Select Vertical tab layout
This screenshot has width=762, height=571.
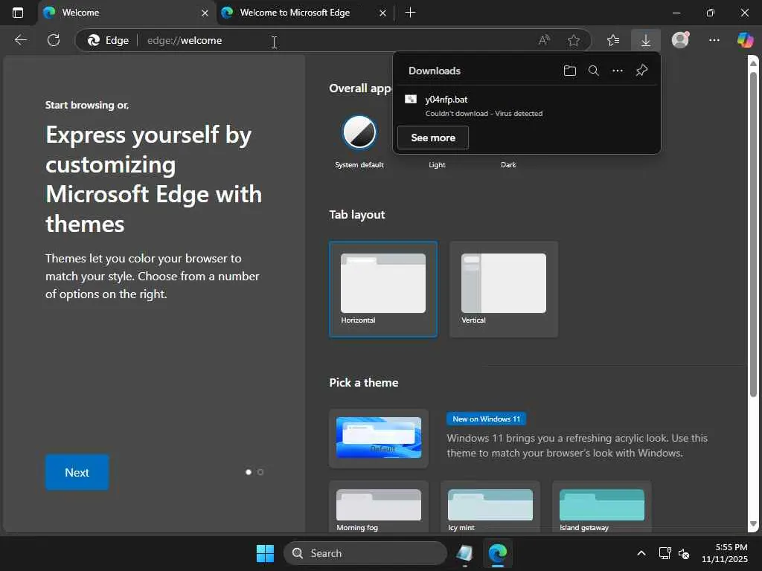[x=504, y=289]
